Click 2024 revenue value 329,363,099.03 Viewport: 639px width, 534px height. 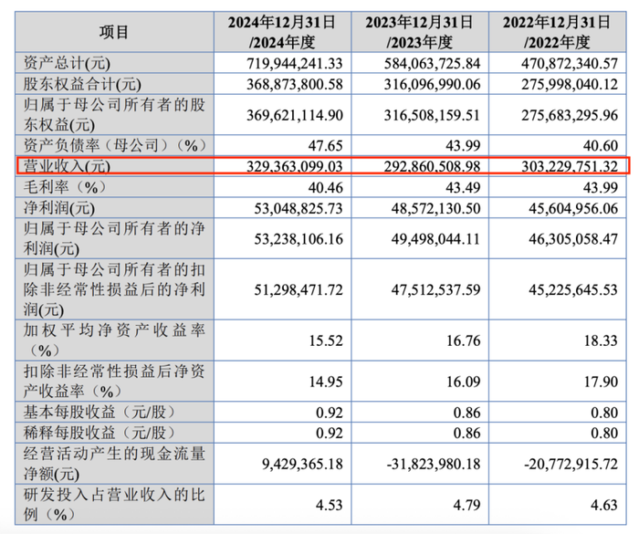(x=295, y=166)
